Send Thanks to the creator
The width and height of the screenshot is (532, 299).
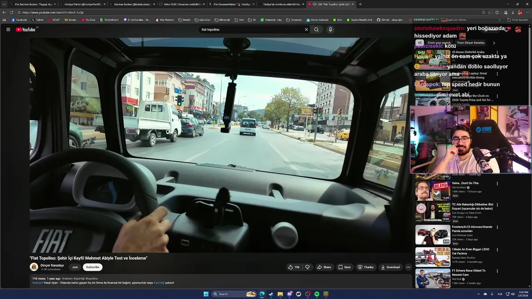[366, 267]
